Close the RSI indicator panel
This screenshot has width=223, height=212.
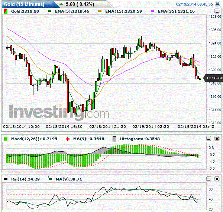pos(217,179)
